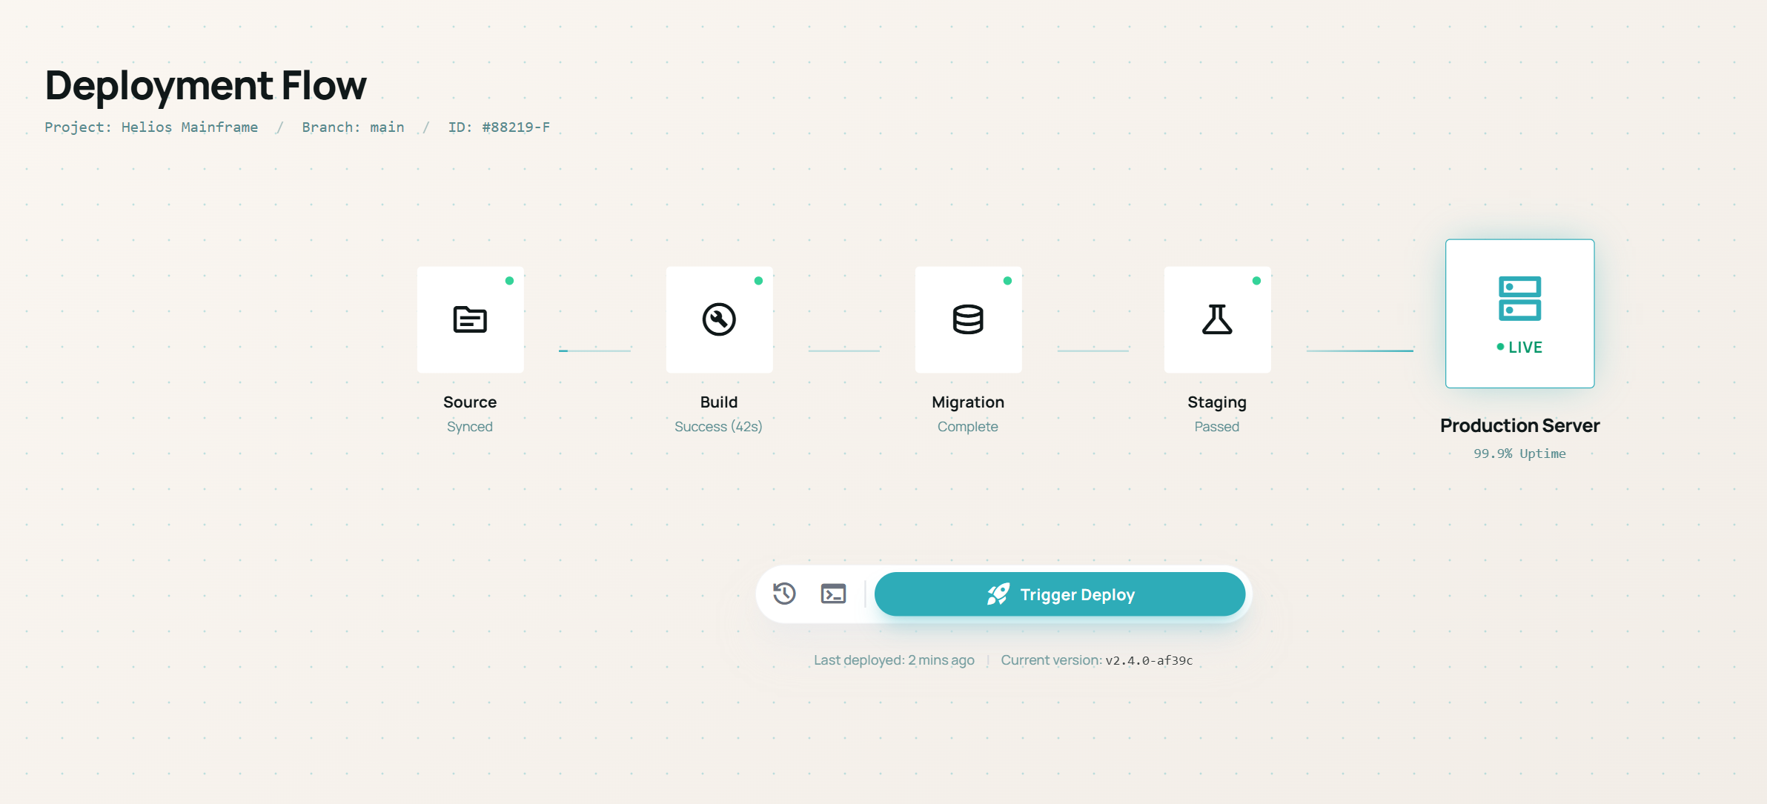Click the rocket icon inside Trigger Deploy

[998, 594]
